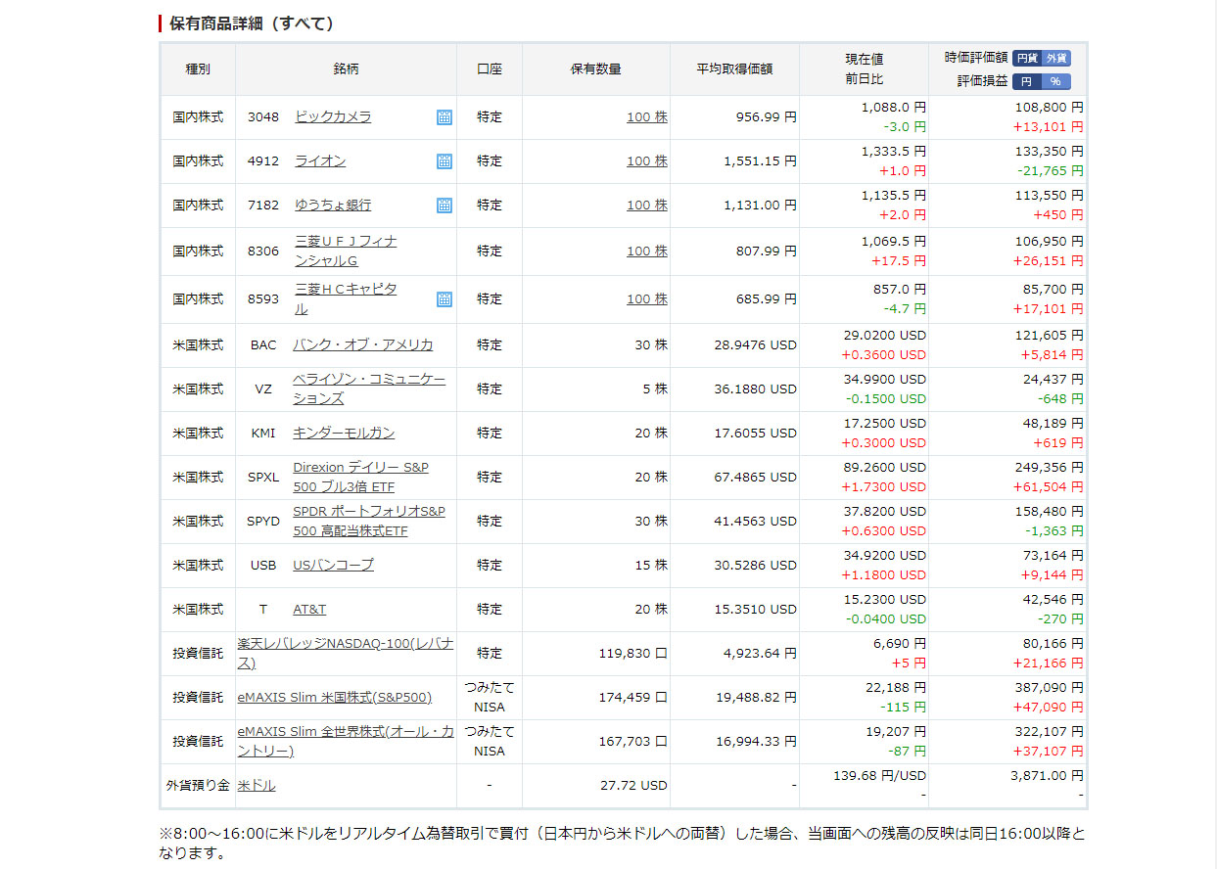The height and width of the screenshot is (869, 1217).
Task: Open 楽天レバレッジNASDAQ-100 fund link
Action: click(x=345, y=653)
